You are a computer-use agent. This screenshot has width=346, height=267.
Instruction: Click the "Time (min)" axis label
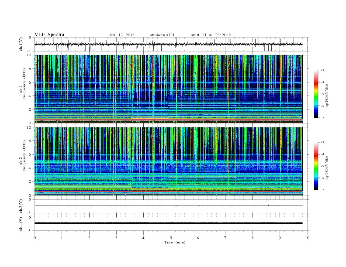click(x=175, y=242)
